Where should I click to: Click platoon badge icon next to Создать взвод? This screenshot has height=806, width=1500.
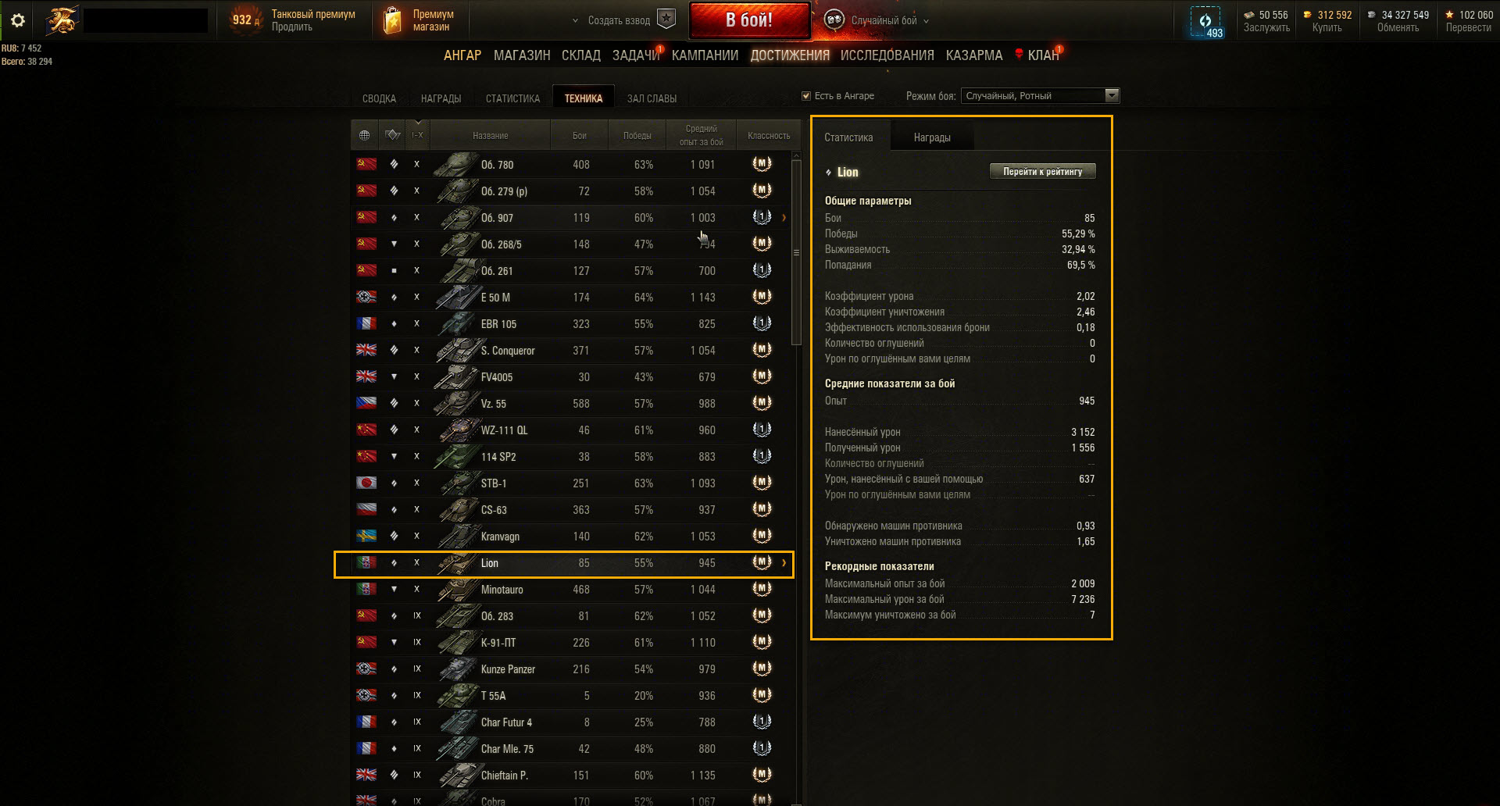[666, 20]
